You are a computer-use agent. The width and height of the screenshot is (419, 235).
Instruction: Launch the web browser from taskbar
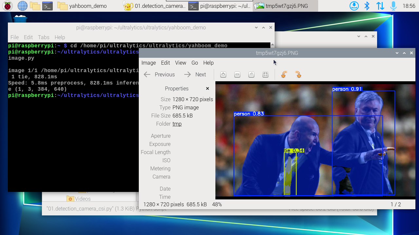click(x=22, y=6)
